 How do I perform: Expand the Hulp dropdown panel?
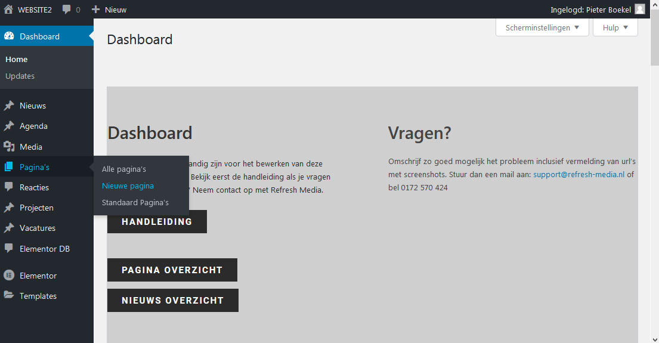(615, 27)
